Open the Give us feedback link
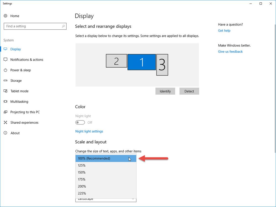The width and height of the screenshot is (276, 207). [230, 51]
